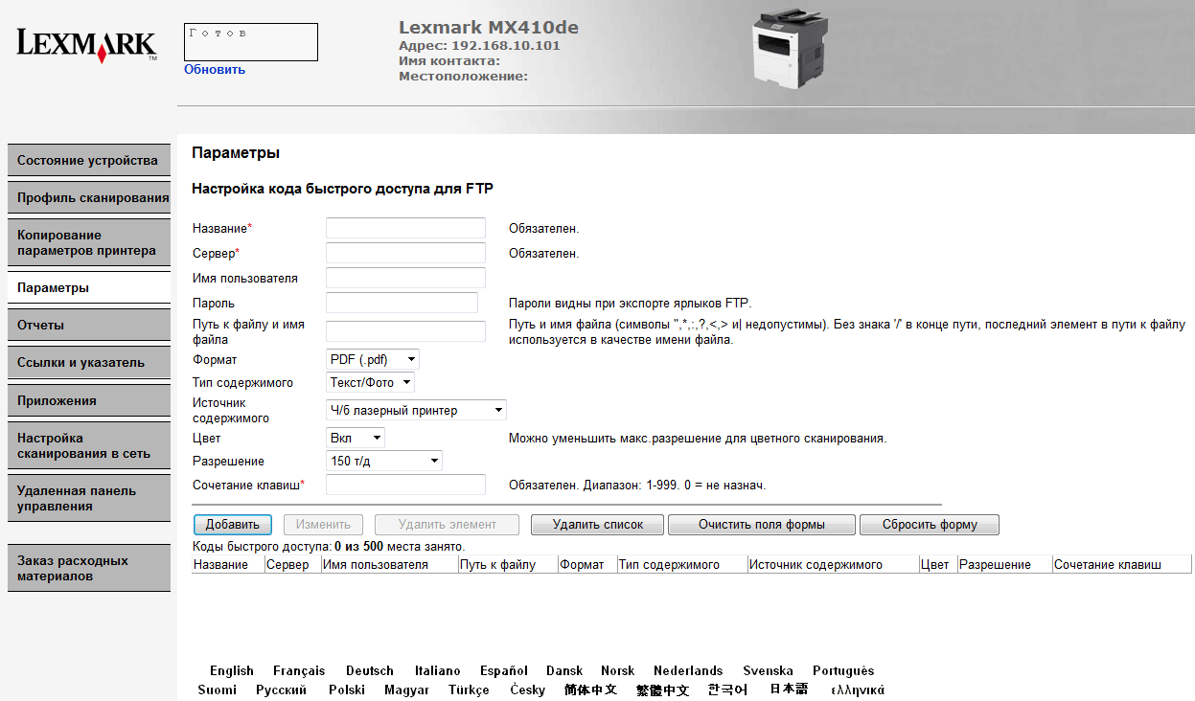Viewport: 1195px width, 701px height.
Task: Switch language to Italiano
Action: click(x=438, y=670)
